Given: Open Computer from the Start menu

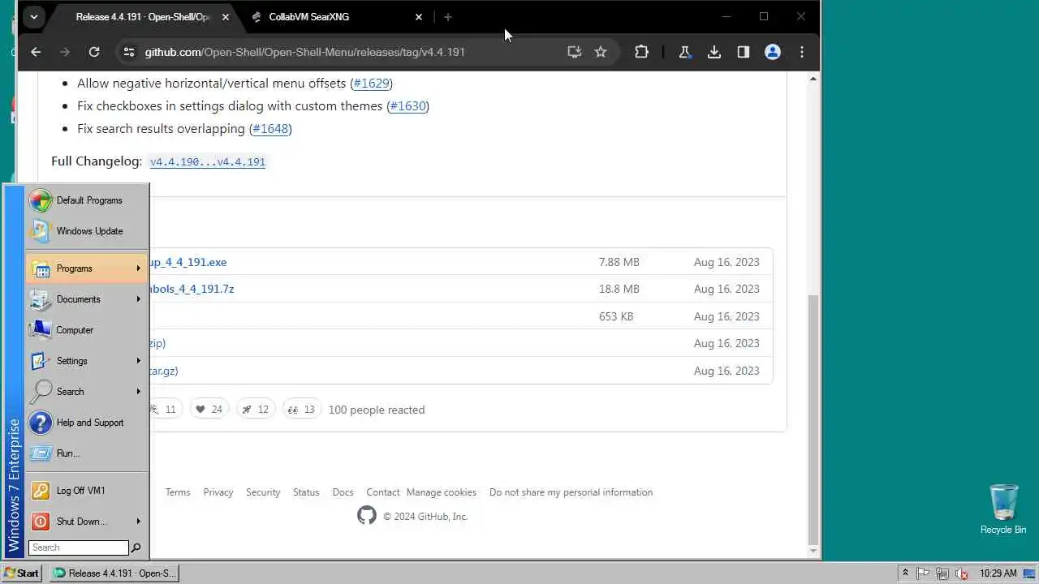Looking at the screenshot, I should tap(87, 330).
